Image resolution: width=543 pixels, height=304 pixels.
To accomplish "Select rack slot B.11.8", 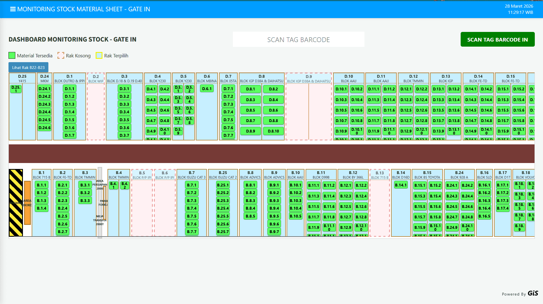I will click(329, 217).
